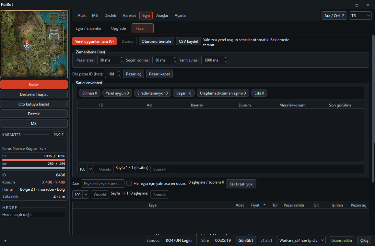Image resolution: width=375 pixels, height=246 pixels.
Task: Click the 'Kâr fırsatı yok' button
Action: tap(241, 184)
